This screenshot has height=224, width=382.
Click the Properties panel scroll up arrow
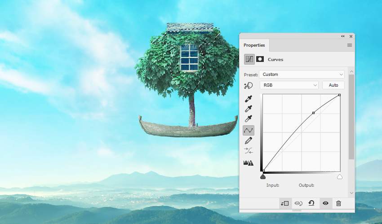pos(351,71)
